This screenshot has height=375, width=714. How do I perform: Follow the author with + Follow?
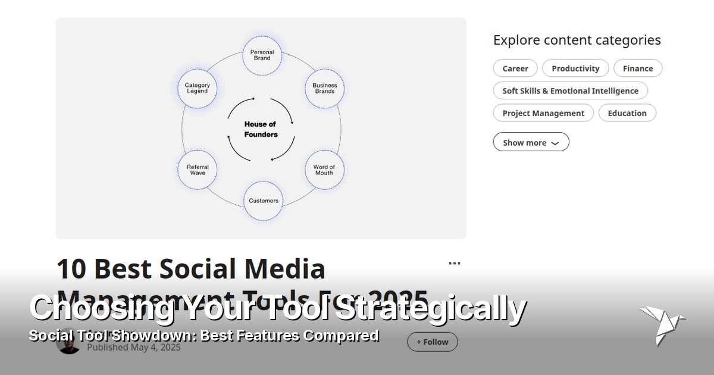pos(433,342)
